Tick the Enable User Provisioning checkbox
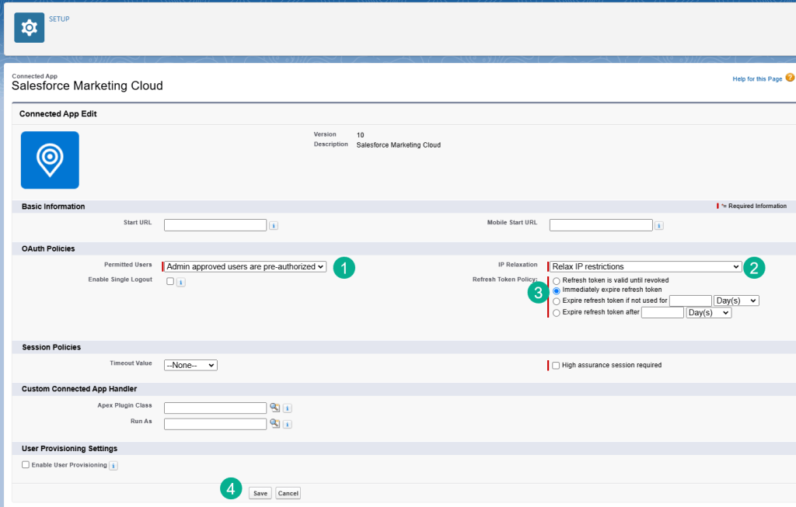Image resolution: width=796 pixels, height=507 pixels. (26, 465)
